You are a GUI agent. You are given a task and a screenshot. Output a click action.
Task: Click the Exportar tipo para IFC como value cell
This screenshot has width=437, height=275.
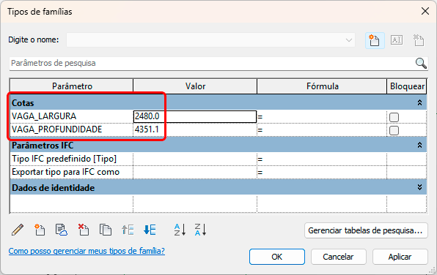click(195, 172)
